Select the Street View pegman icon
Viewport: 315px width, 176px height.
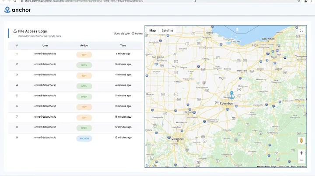[301, 140]
